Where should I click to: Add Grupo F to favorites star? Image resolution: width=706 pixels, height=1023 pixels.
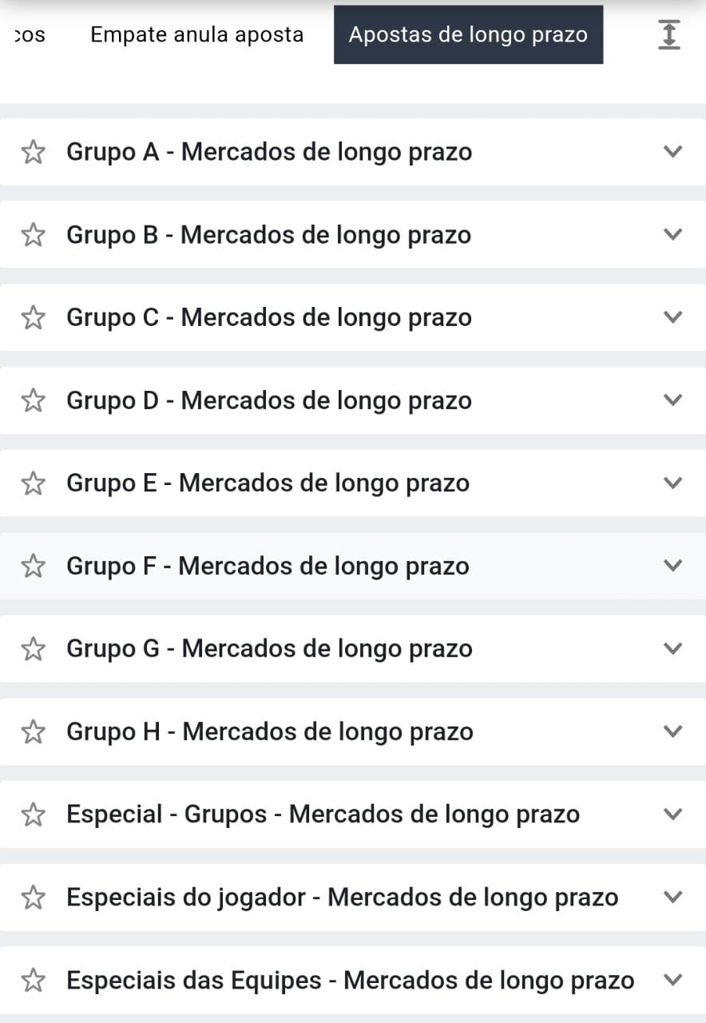(x=33, y=566)
